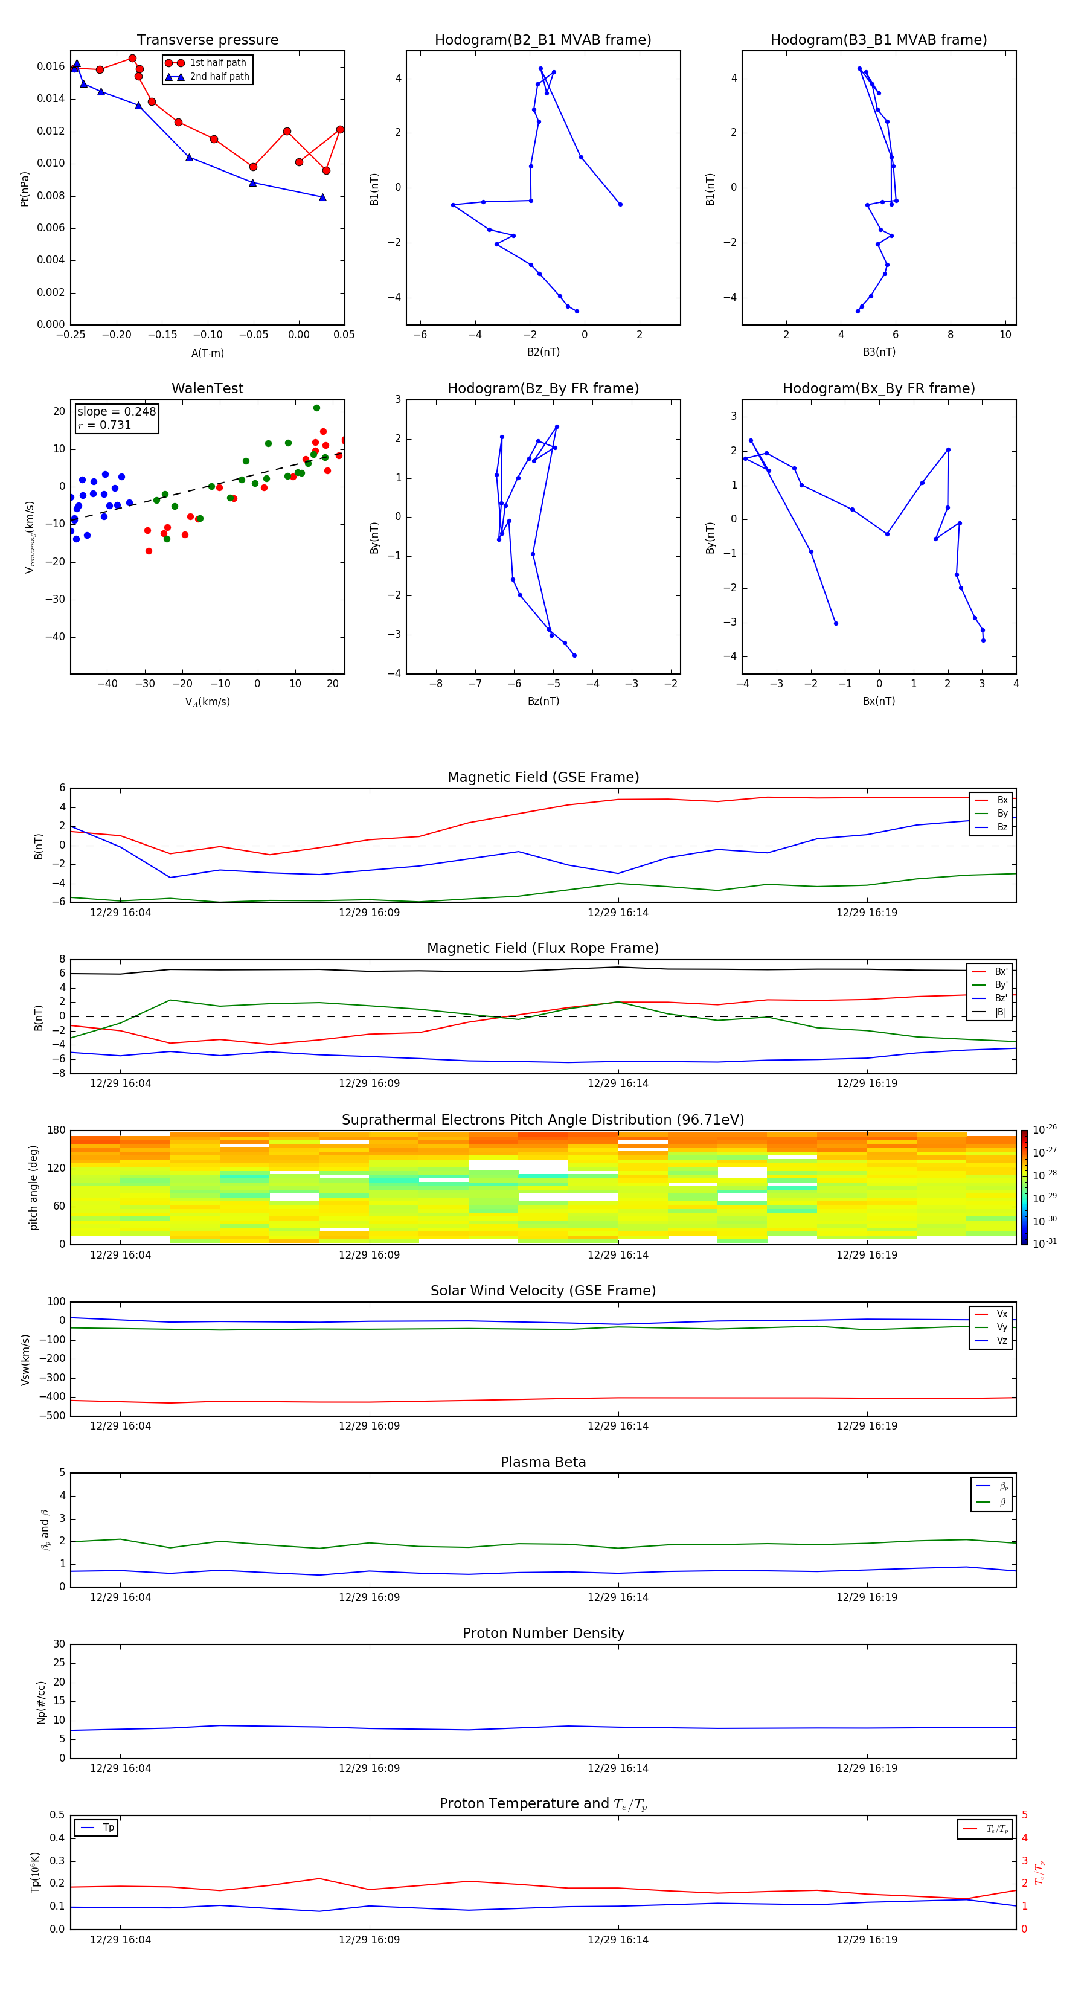This screenshot has height=1993, width=1087.
Task: Click the 'Transverse pressure' plot title
Action: click(207, 40)
